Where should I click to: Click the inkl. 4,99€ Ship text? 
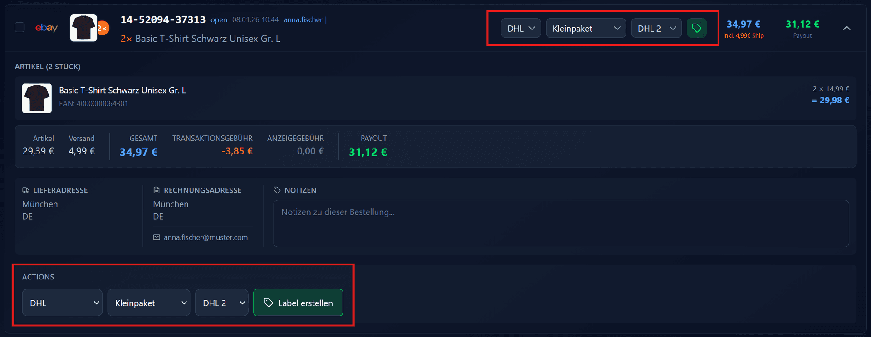[744, 35]
